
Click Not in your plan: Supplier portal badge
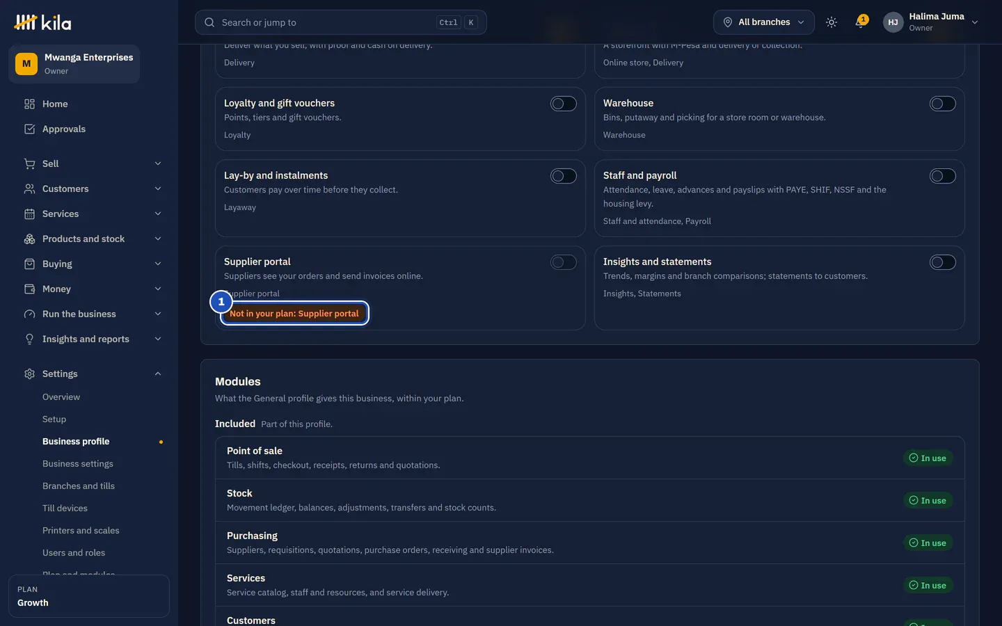(294, 314)
